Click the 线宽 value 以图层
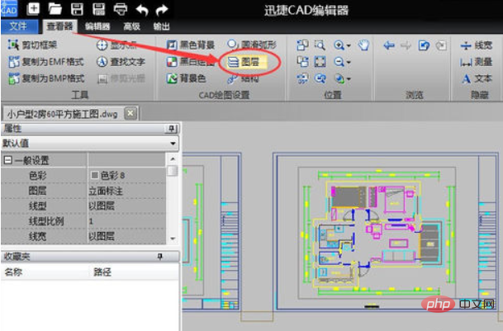 click(x=102, y=236)
